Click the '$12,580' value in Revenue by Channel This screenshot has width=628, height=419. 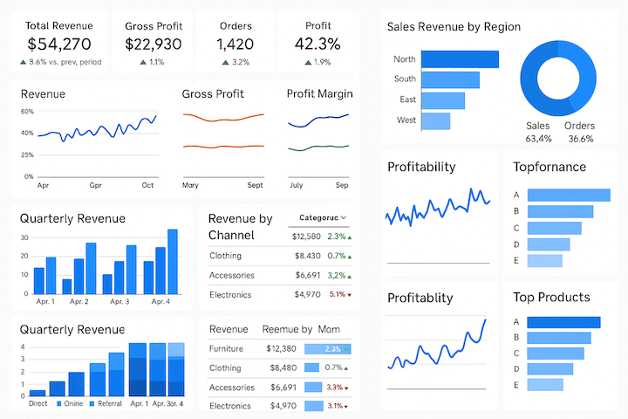pos(306,237)
